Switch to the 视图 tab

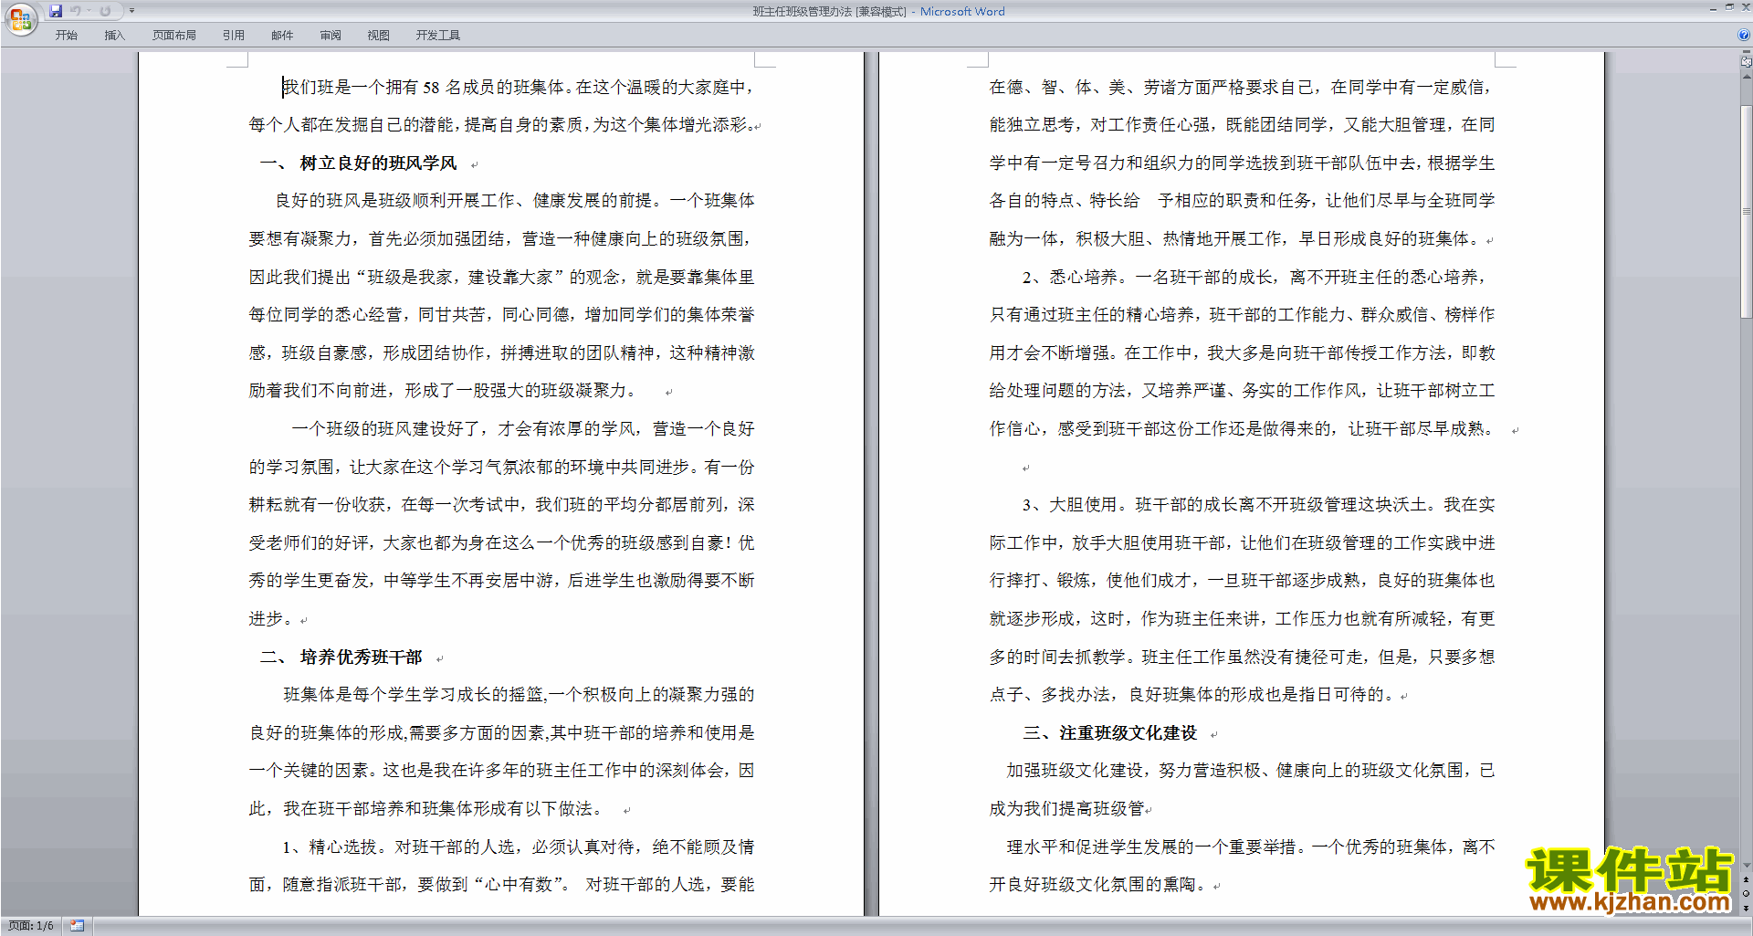coord(378,36)
